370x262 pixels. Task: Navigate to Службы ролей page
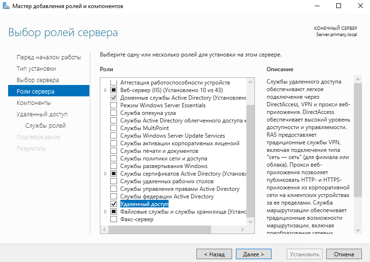click(x=45, y=126)
